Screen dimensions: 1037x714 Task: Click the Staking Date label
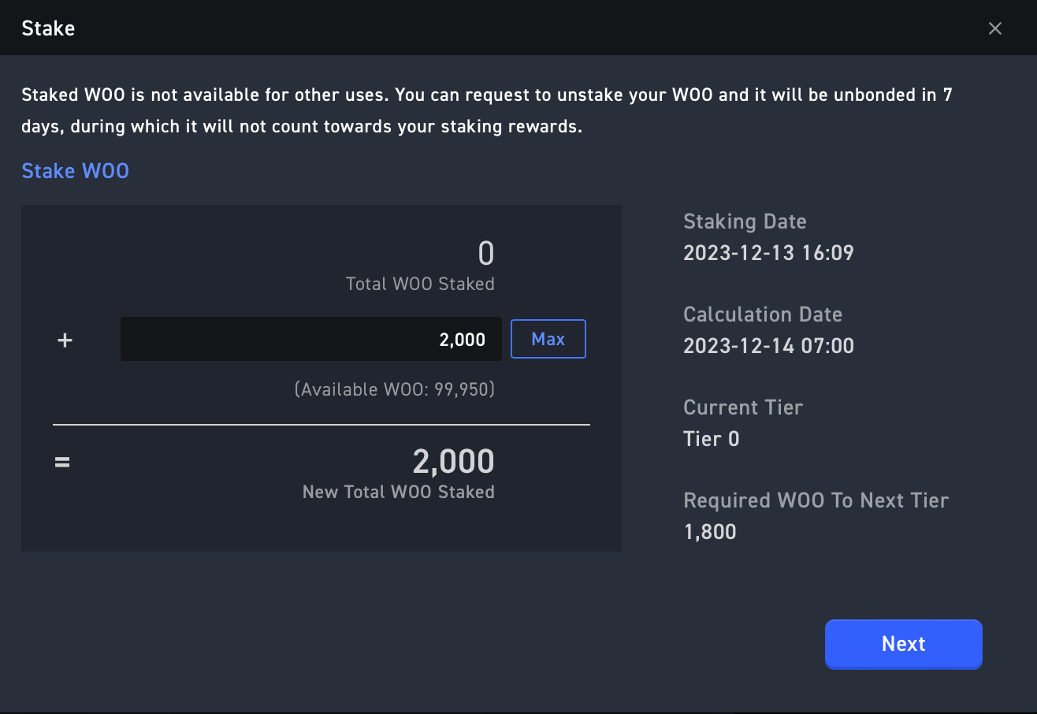[745, 221]
